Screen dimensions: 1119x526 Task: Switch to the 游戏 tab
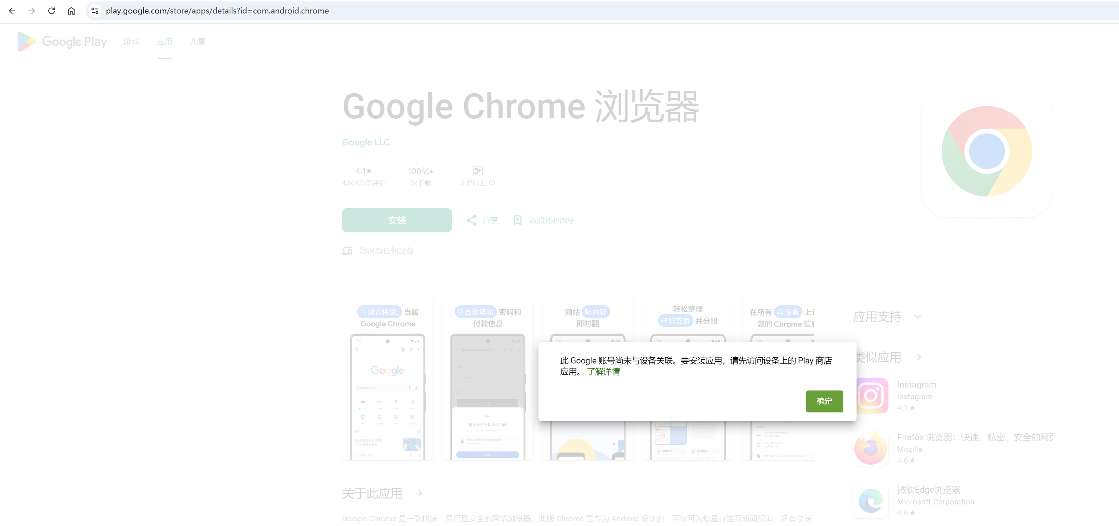(x=131, y=42)
